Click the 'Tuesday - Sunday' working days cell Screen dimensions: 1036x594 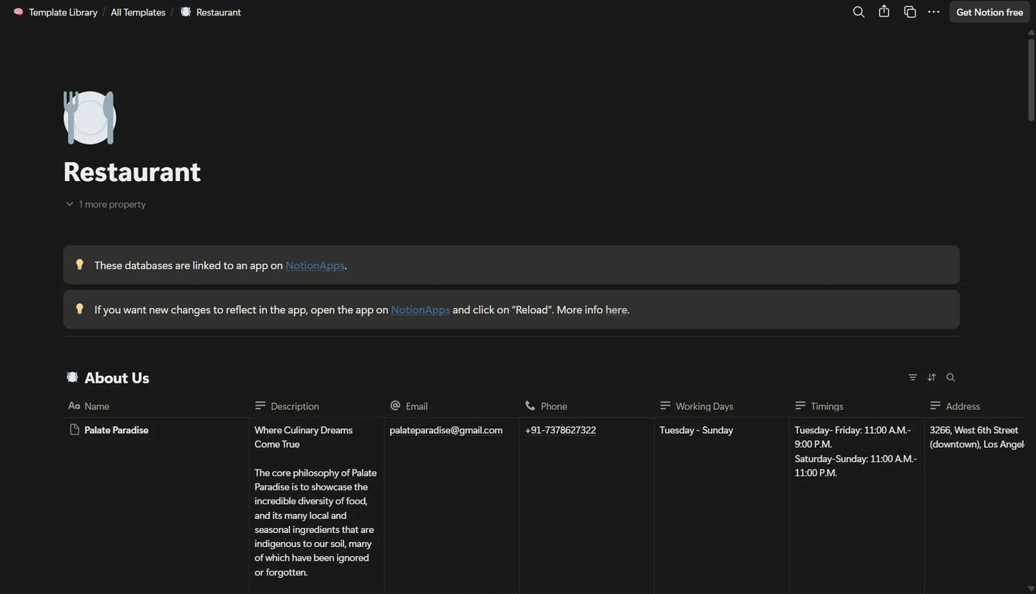(x=697, y=430)
